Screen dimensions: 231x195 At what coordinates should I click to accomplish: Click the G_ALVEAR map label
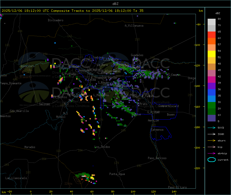tap(153, 112)
